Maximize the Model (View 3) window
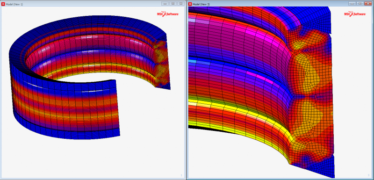 pyautogui.click(x=360, y=4)
